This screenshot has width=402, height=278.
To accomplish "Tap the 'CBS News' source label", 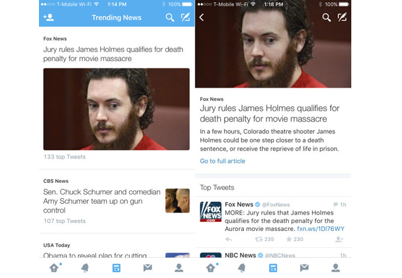I will pos(56,181).
